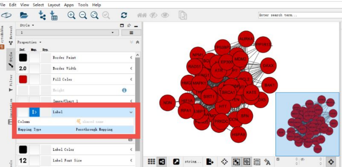342x167 pixels.
Task: Switch to the Annotation side tab
Action: click(11, 111)
